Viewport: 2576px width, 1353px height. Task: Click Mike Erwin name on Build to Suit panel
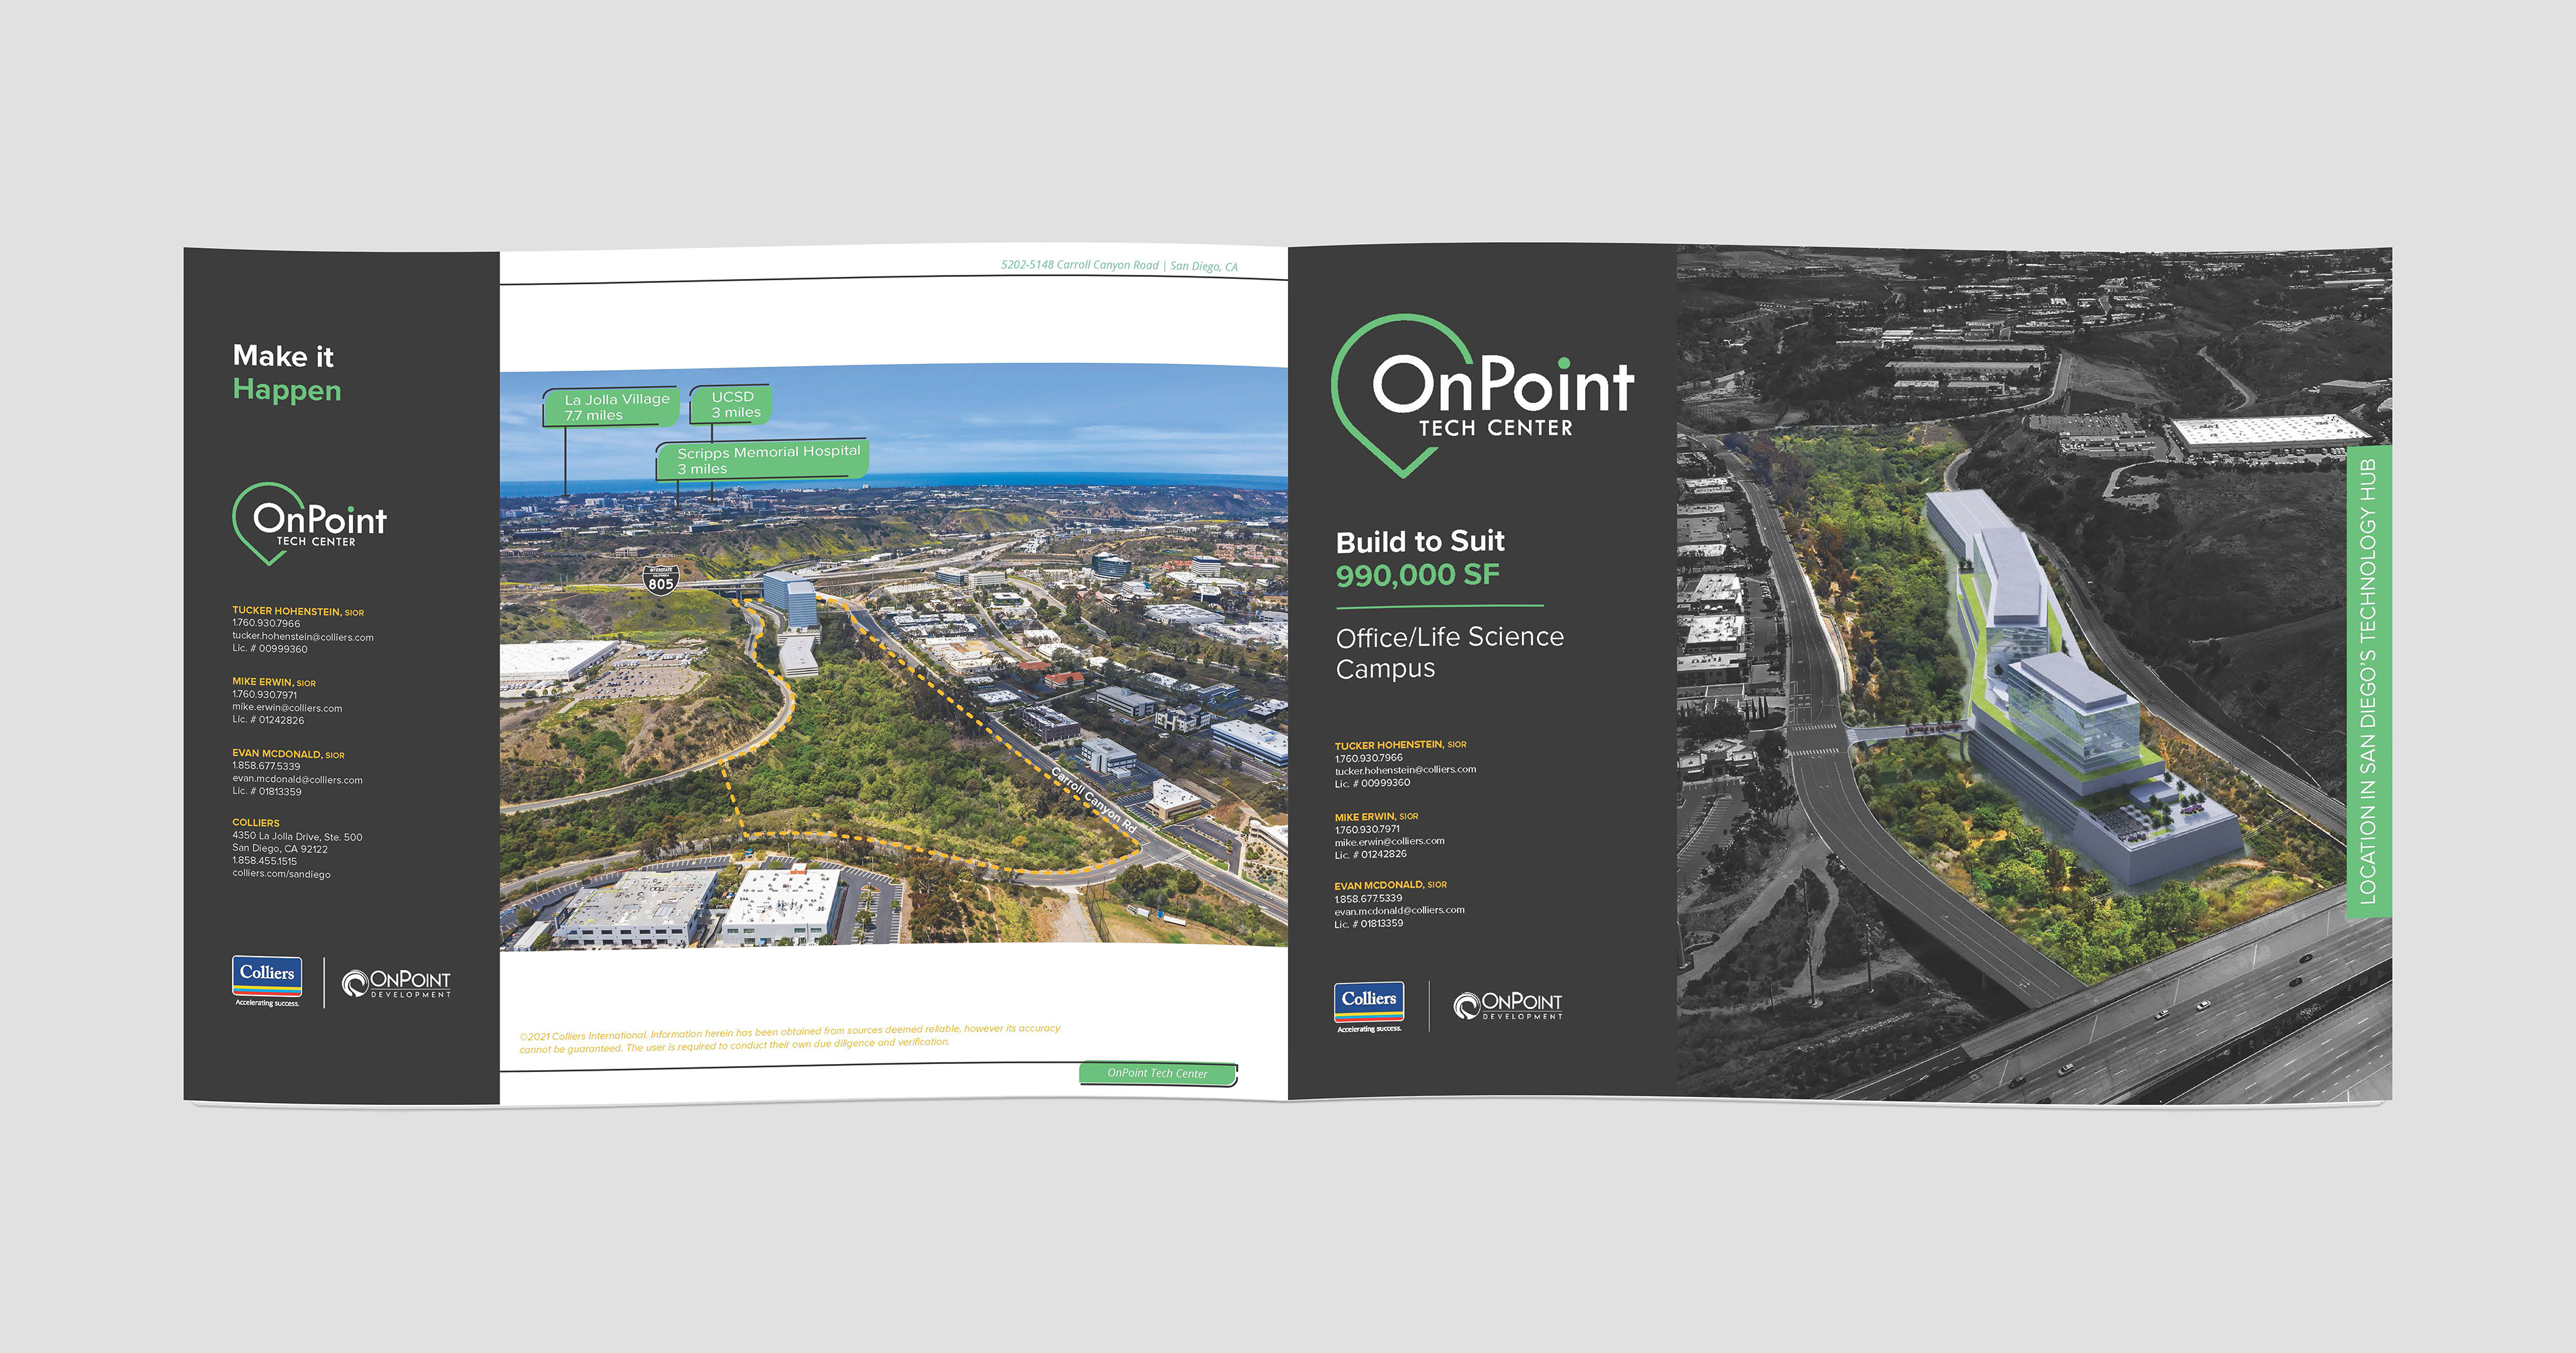(x=1376, y=817)
